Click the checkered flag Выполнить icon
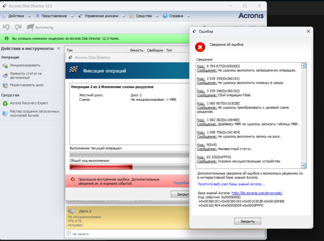324x241 pixels. [x=30, y=27]
